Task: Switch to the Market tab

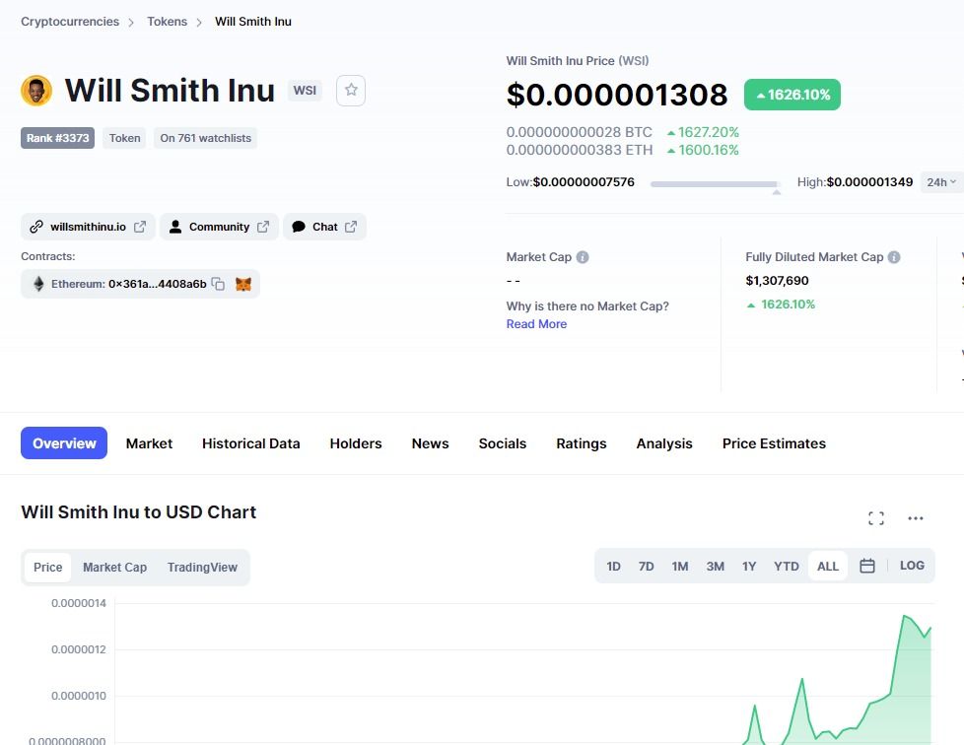Action: pyautogui.click(x=149, y=443)
